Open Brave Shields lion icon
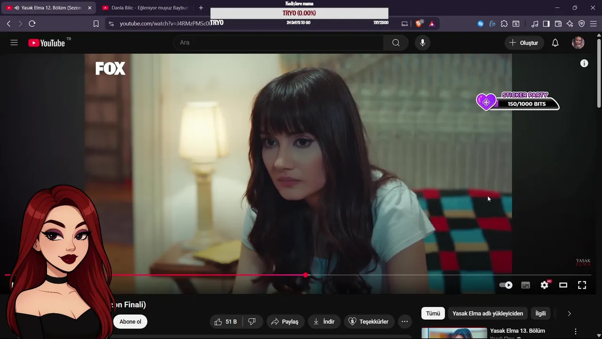Viewport: 602px width, 339px height. [419, 24]
